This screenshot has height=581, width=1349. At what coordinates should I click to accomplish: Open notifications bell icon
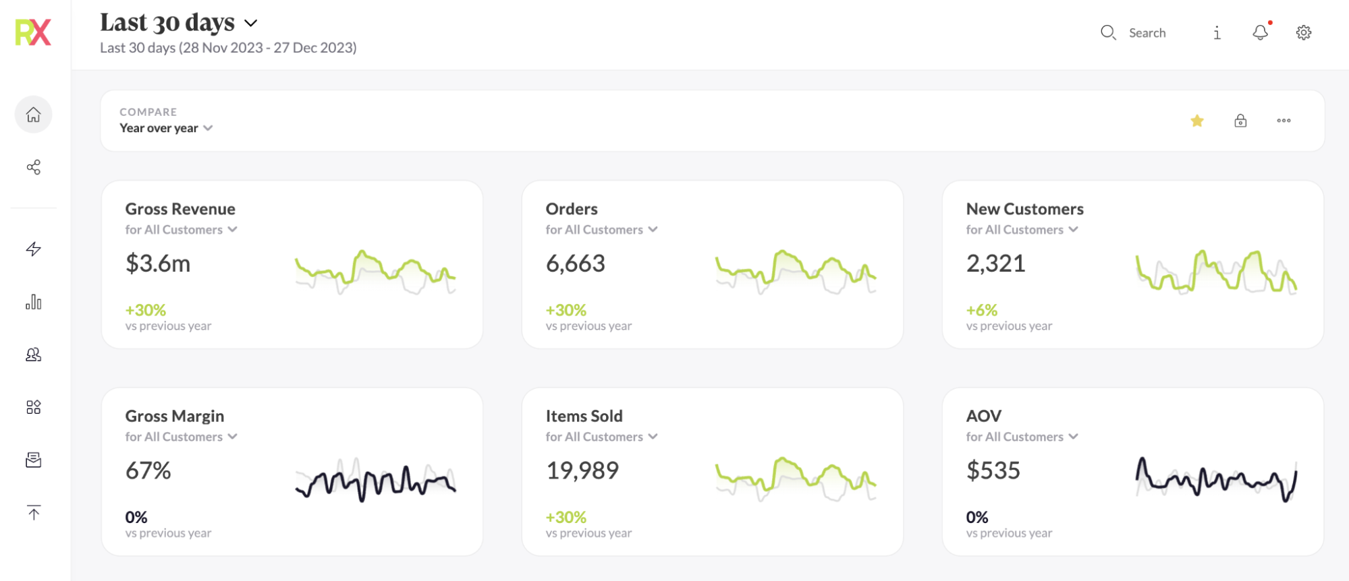pos(1260,32)
